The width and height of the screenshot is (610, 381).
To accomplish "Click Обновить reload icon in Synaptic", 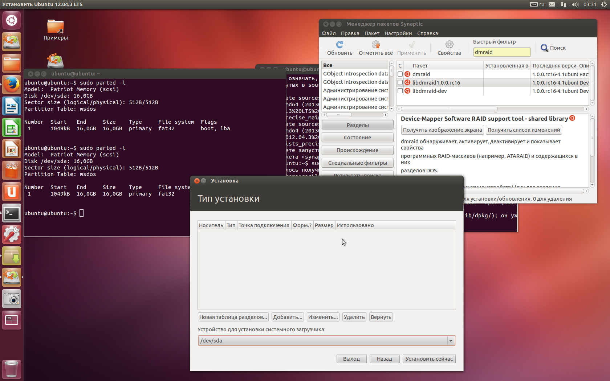I will 339,48.
